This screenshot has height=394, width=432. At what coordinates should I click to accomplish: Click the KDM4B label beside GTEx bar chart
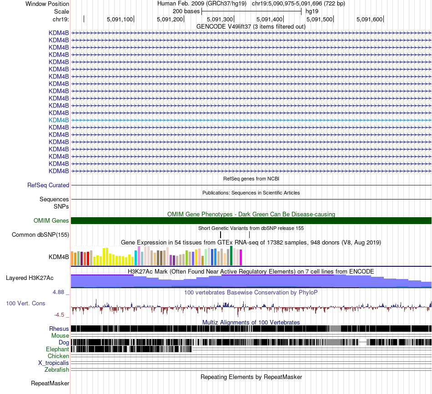point(59,257)
